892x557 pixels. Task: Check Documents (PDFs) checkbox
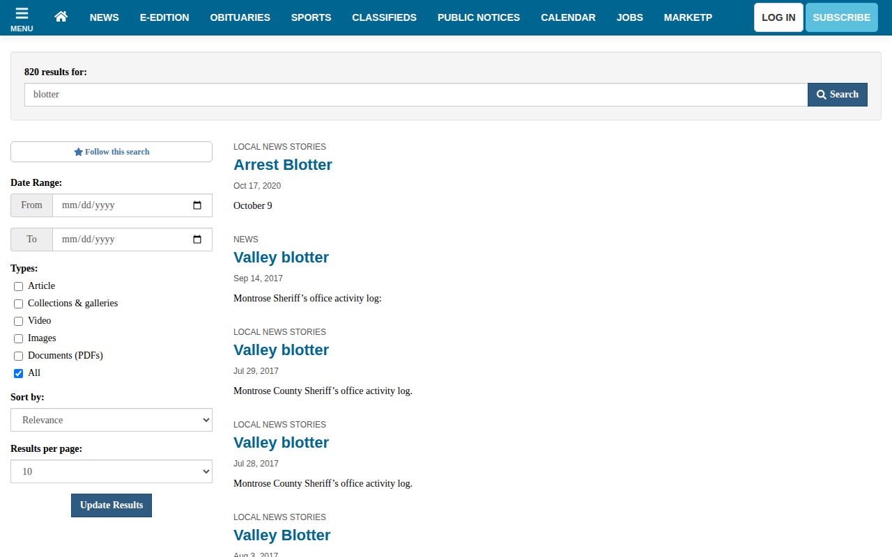click(x=19, y=356)
